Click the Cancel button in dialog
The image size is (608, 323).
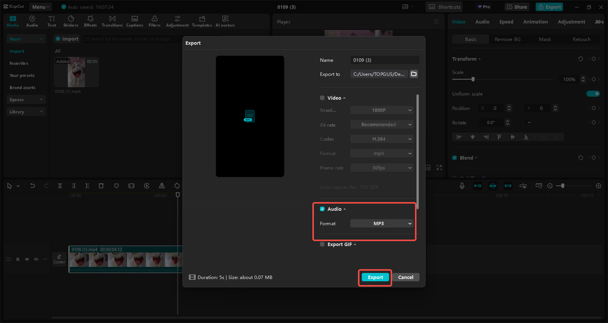tap(406, 277)
